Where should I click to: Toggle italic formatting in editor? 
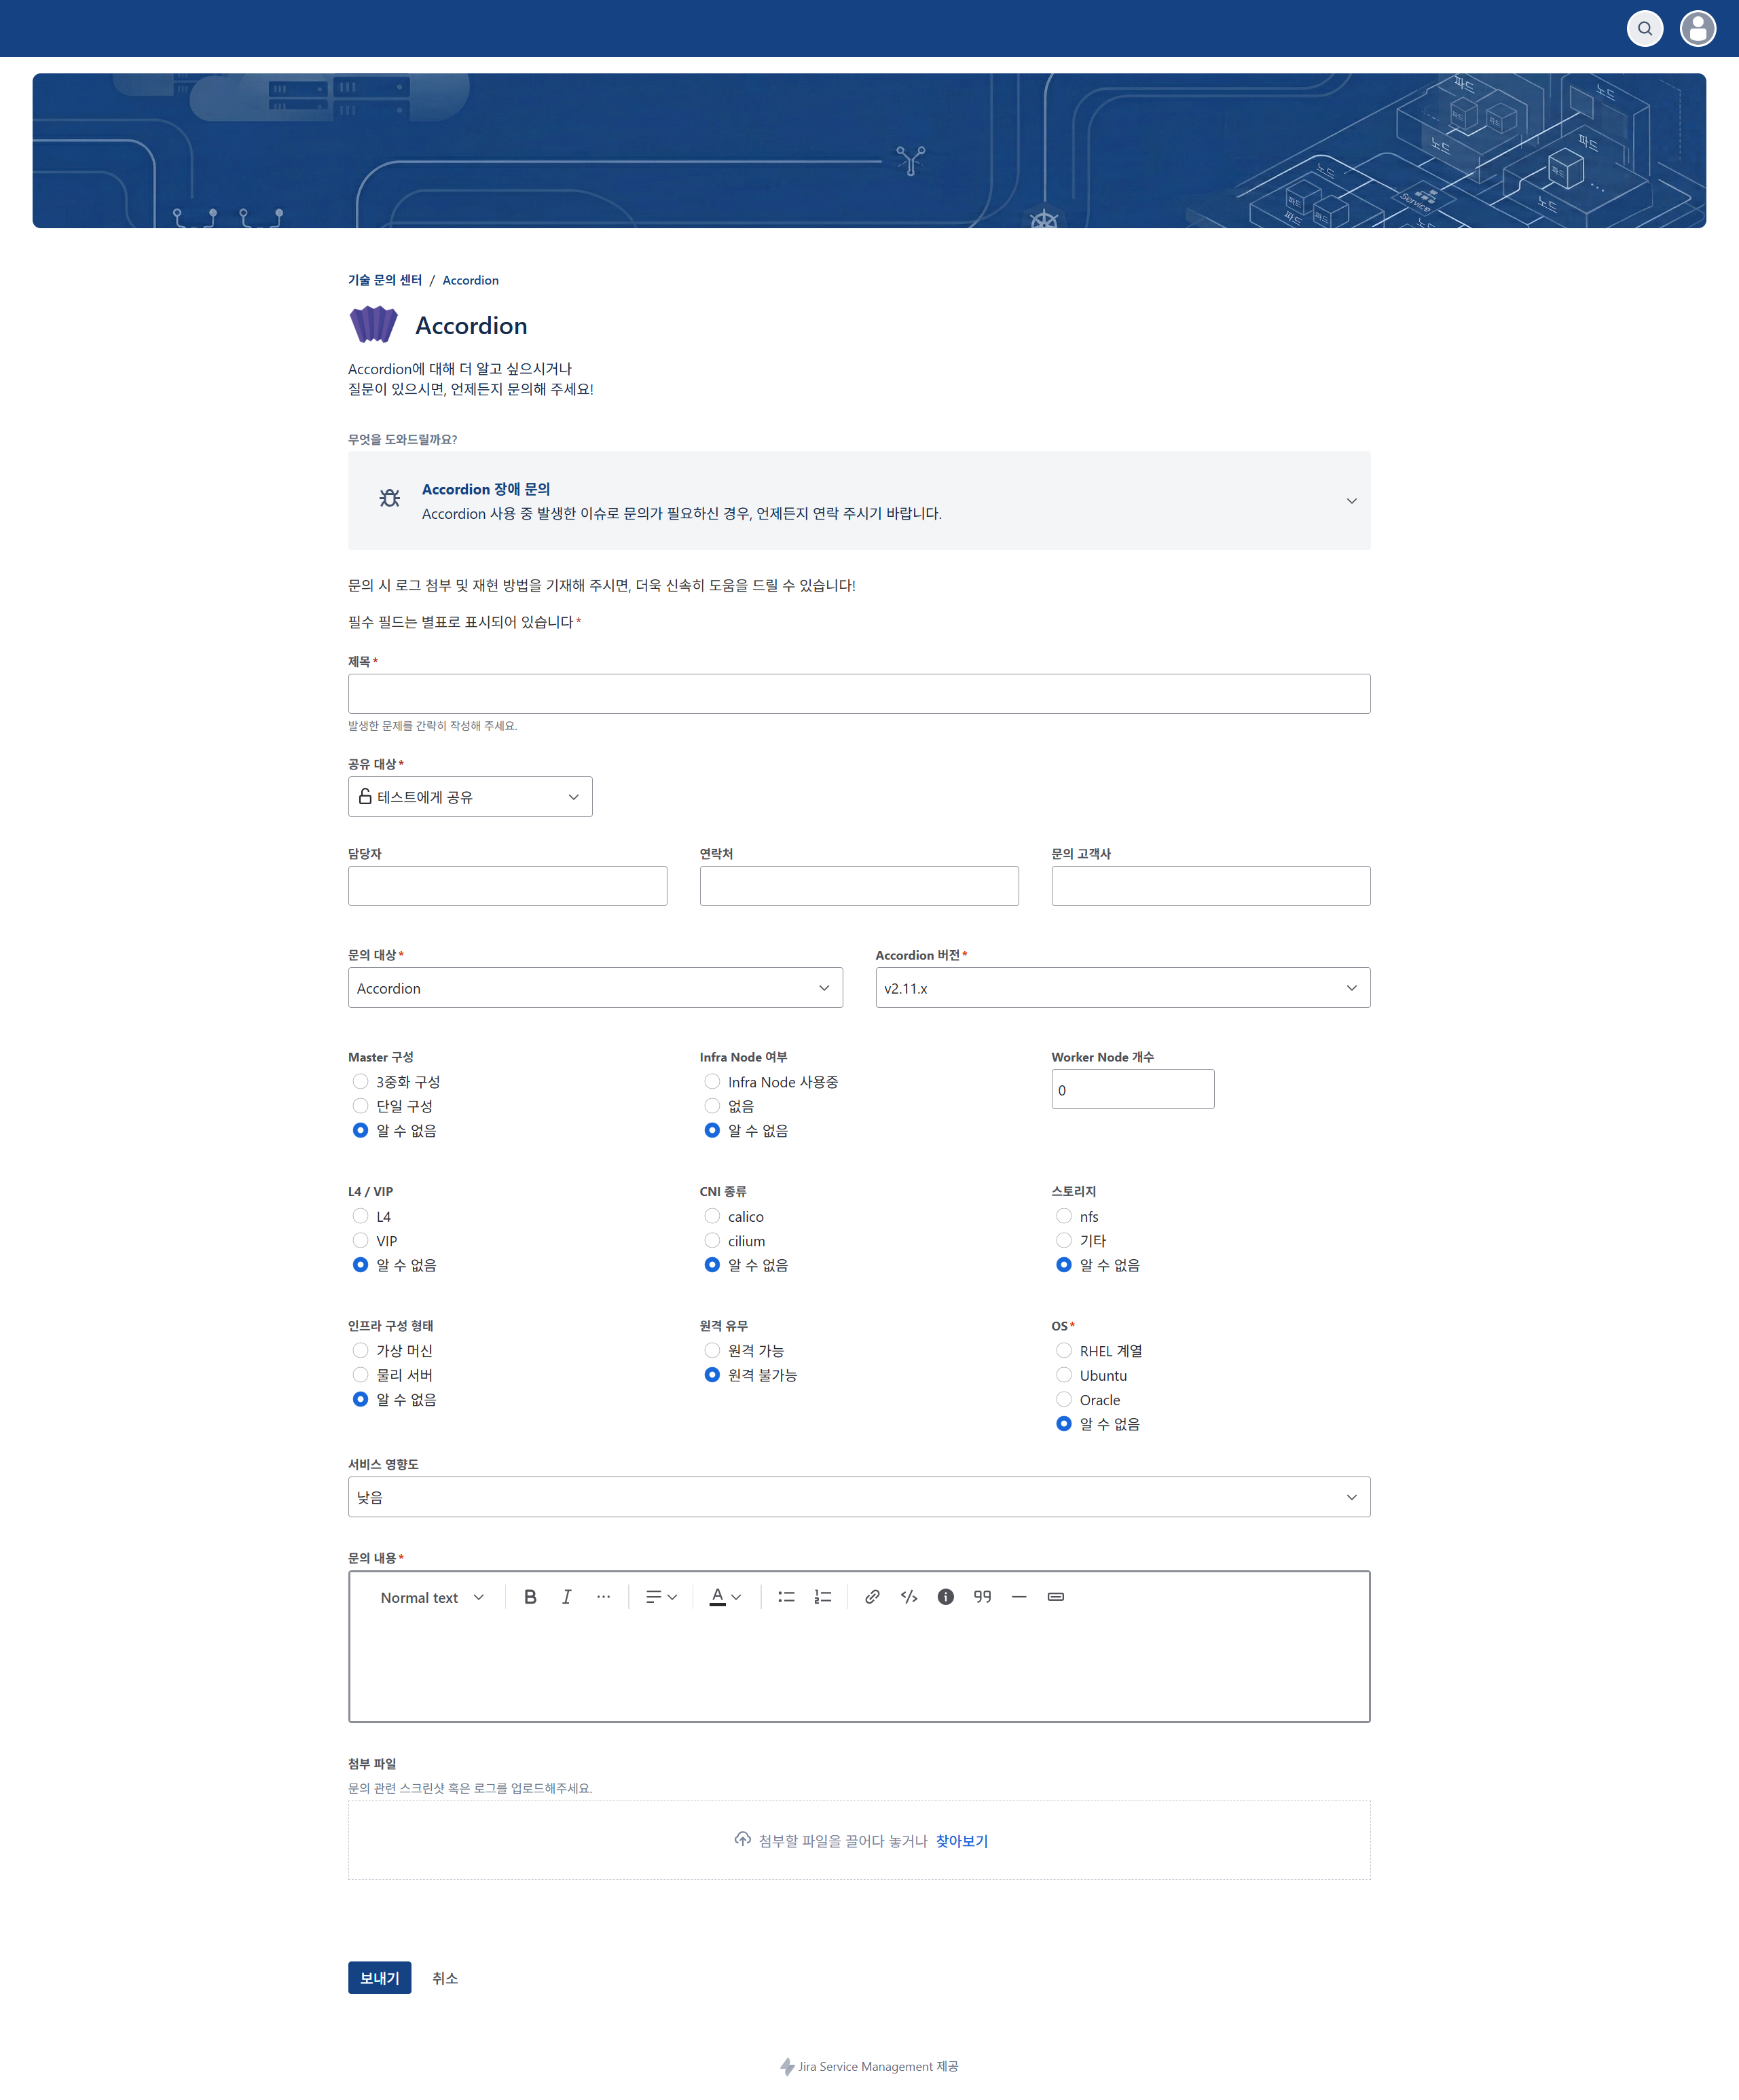click(x=566, y=1597)
